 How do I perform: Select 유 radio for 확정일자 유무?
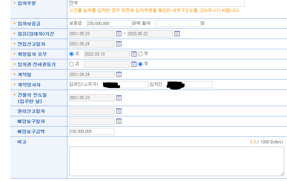[72, 54]
